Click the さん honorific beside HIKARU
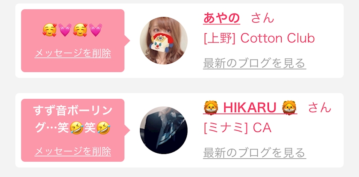Screen dimensions: 359x177 tap(320, 108)
